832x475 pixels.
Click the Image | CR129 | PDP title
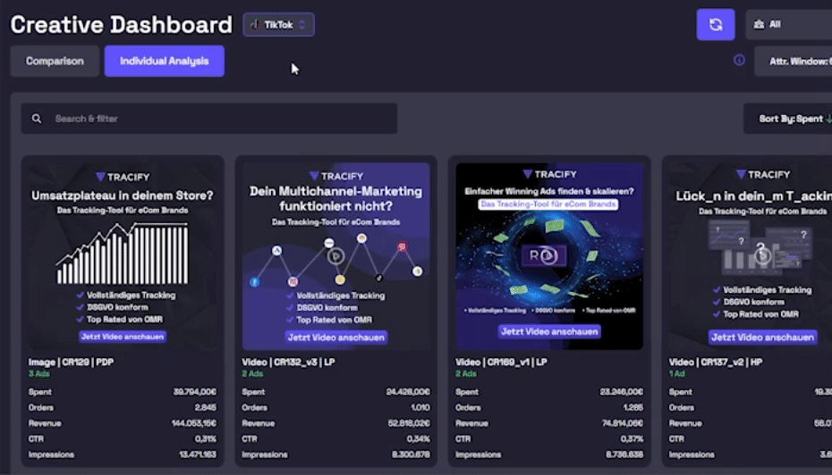[x=71, y=362]
